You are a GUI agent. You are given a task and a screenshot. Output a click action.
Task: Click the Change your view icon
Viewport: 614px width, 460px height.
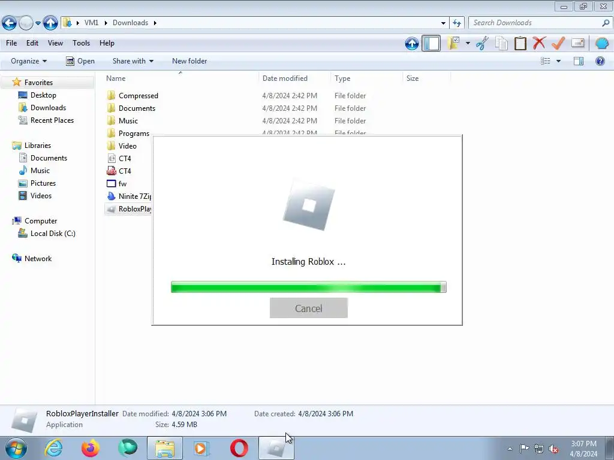tap(546, 61)
